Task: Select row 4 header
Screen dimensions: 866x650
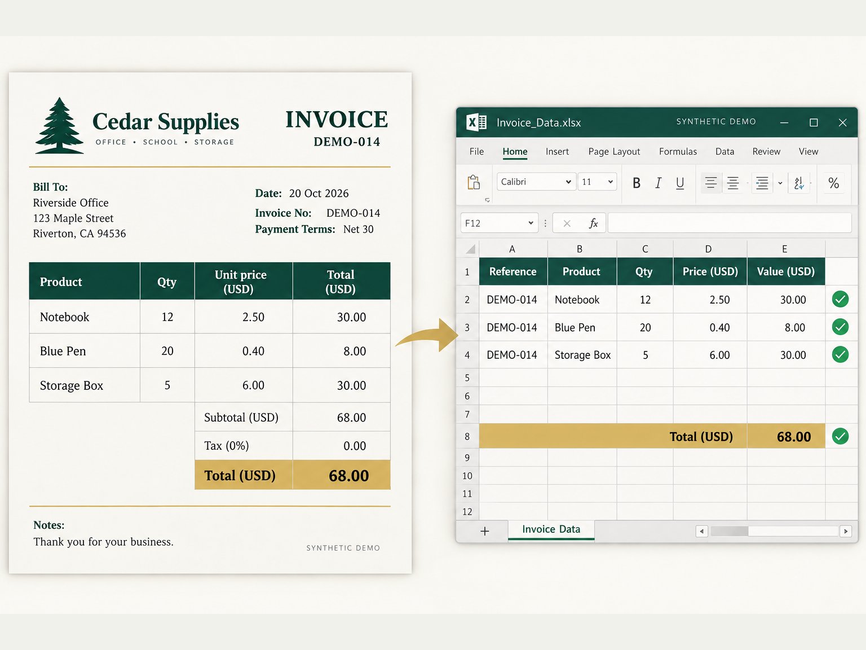Action: [467, 355]
